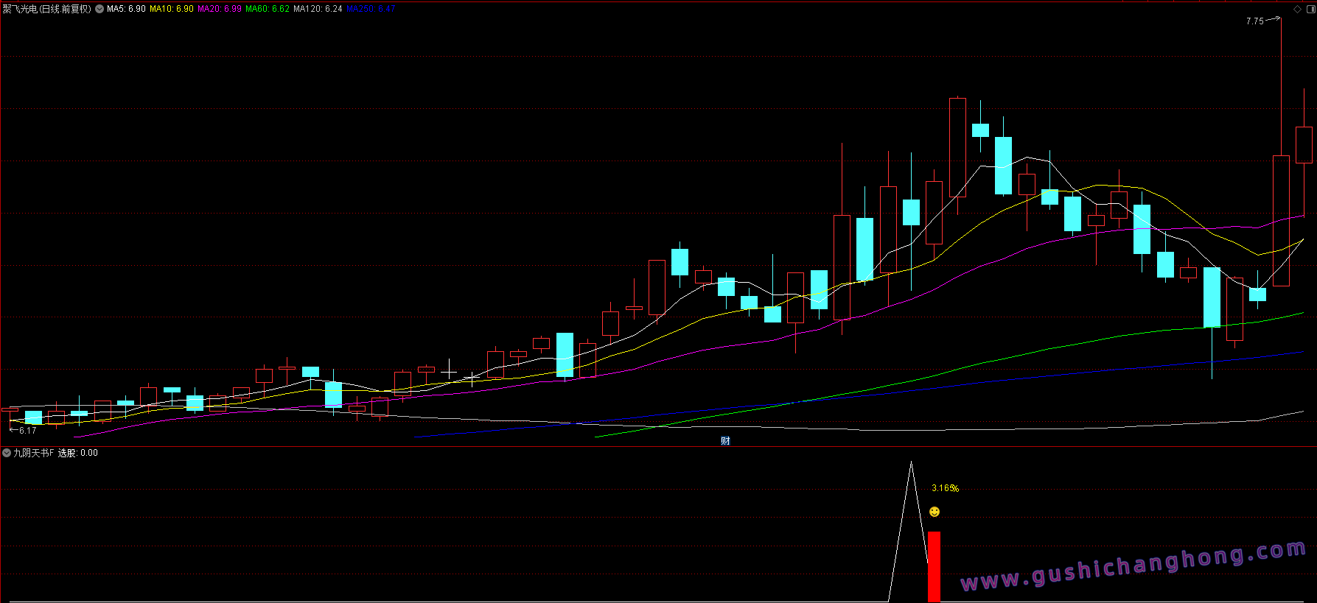
Task: Click the tall red signal bar in indicator panel
Action: [x=934, y=565]
